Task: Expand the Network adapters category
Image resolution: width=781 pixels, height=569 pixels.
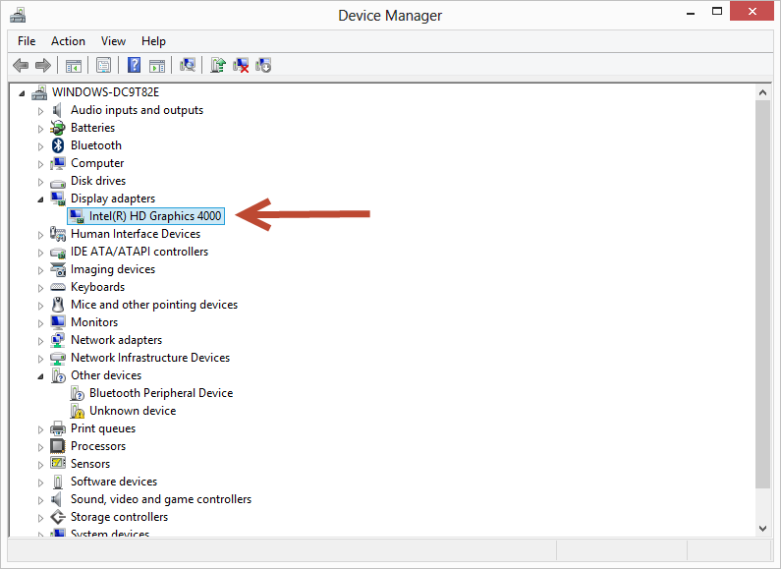Action: tap(41, 340)
